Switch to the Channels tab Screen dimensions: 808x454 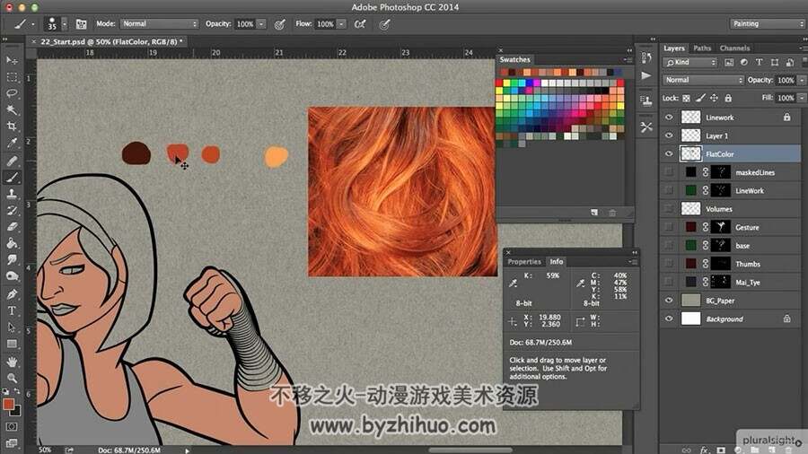pos(734,48)
